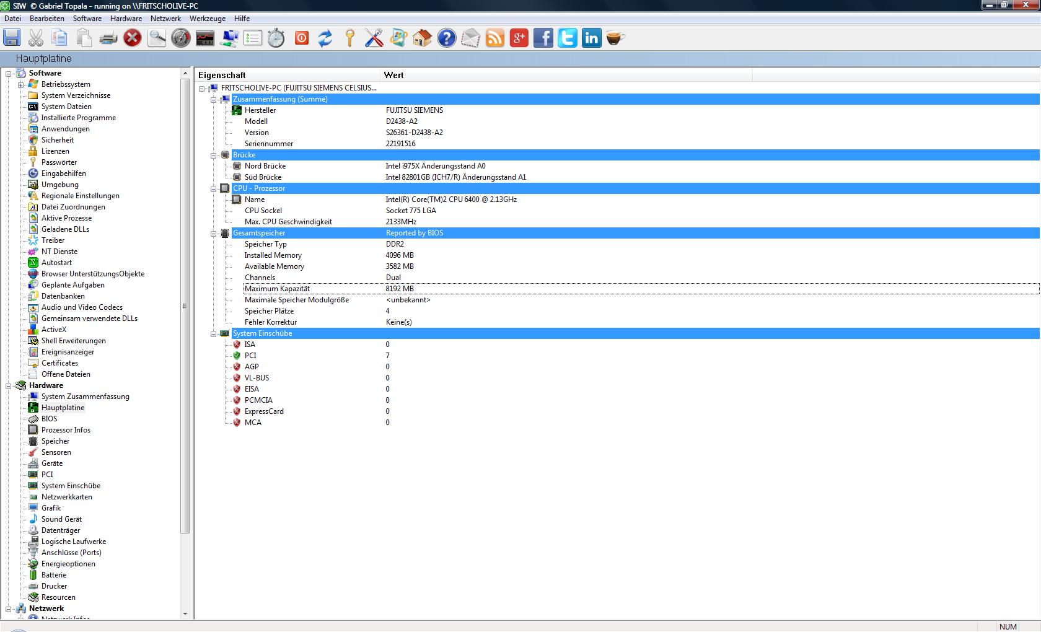Click the envelope mail toolbar icon
This screenshot has height=632, width=1041.
470,38
